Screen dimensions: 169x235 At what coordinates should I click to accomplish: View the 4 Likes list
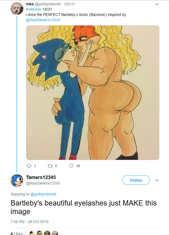coord(16,233)
